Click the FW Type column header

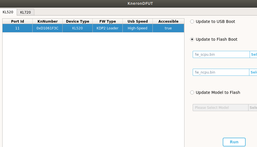click(107, 21)
